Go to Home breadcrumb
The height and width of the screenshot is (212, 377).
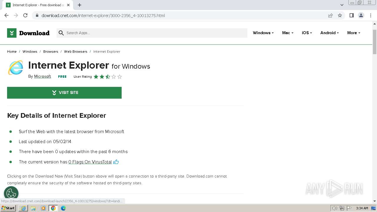click(x=12, y=52)
